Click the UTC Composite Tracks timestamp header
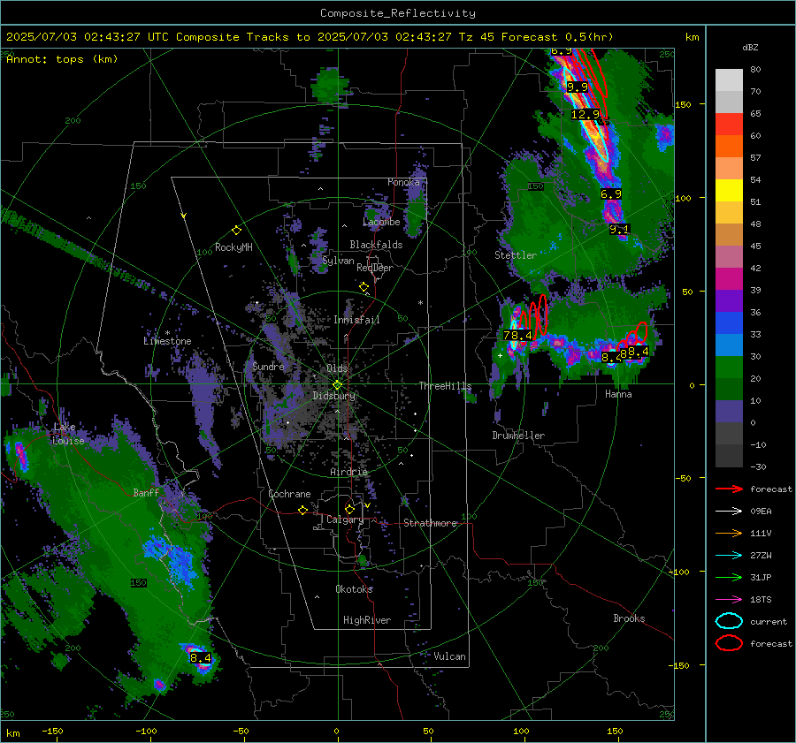Screen dimensions: 796x743 [310, 37]
